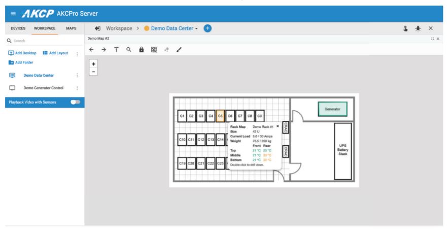Select the brush edit tool
Image resolution: width=447 pixels, height=232 pixels.
[x=179, y=49]
